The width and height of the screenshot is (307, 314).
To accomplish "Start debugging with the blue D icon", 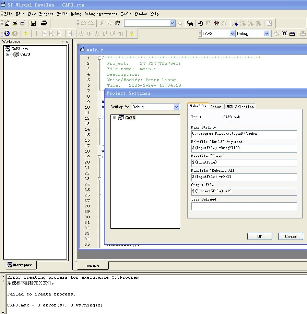I will click(x=7, y=34).
